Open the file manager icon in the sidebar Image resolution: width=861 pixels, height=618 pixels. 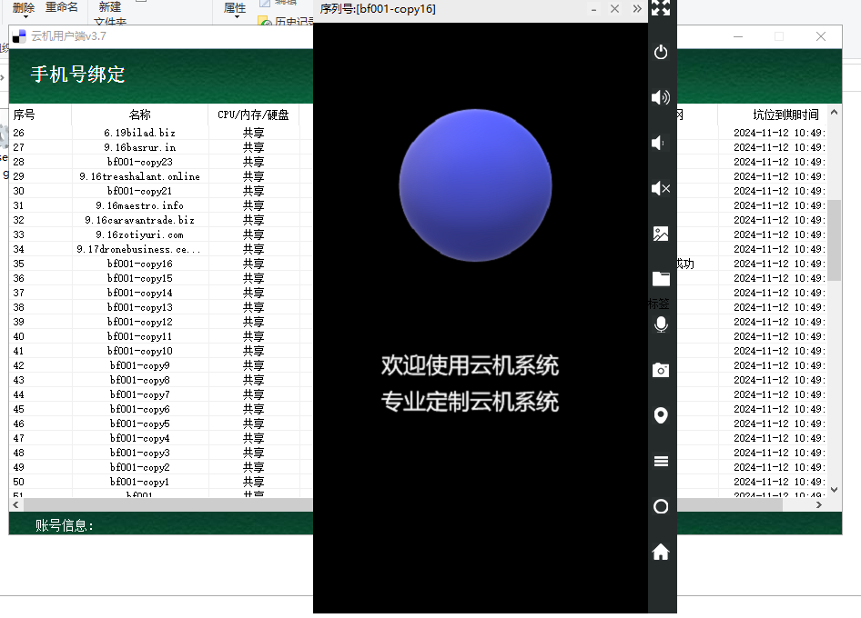pyautogui.click(x=661, y=278)
